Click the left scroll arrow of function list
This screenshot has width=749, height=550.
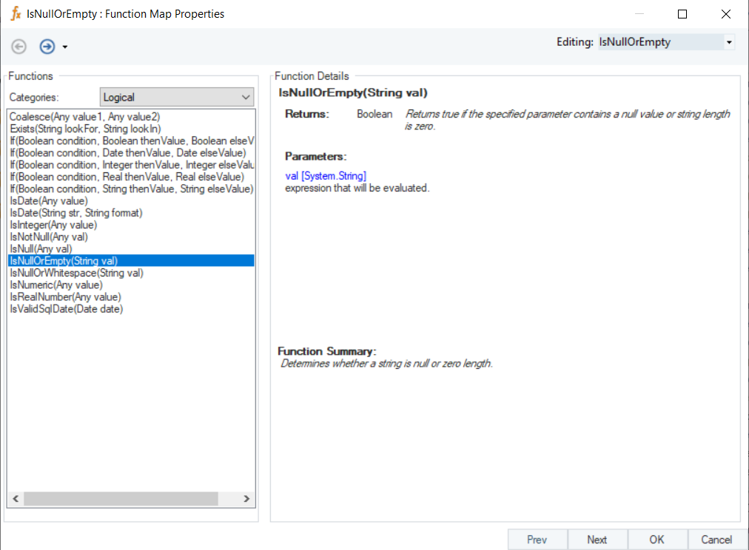tap(16, 498)
